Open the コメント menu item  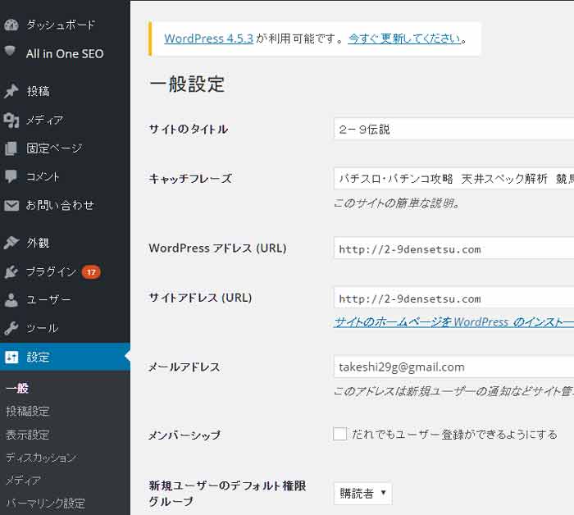(43, 177)
